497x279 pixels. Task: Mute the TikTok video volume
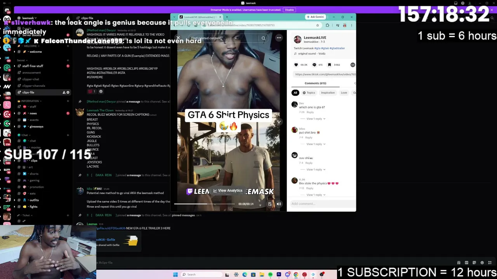[x=279, y=204]
